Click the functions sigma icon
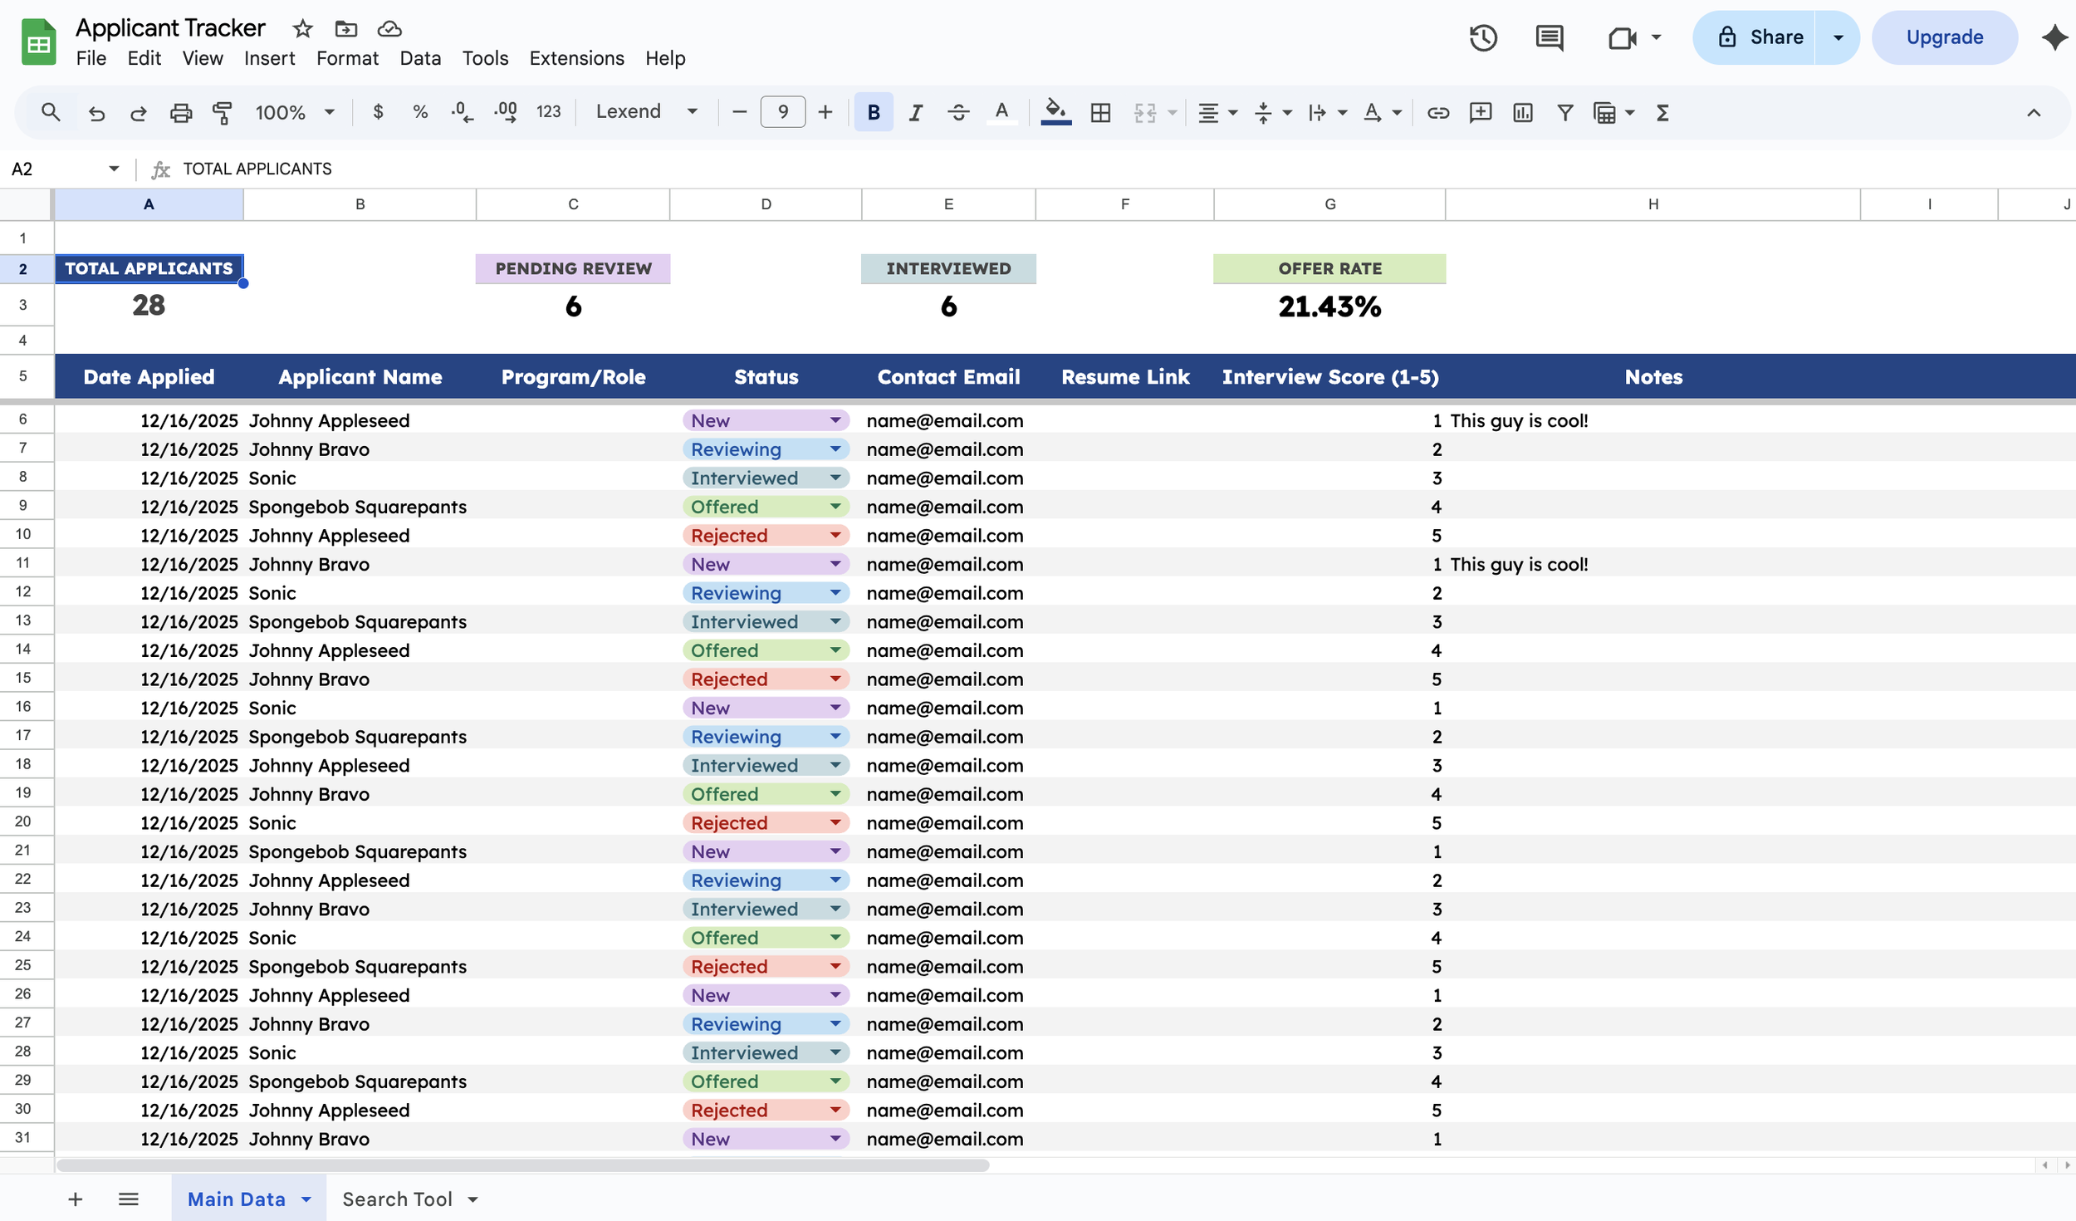 click(1662, 112)
